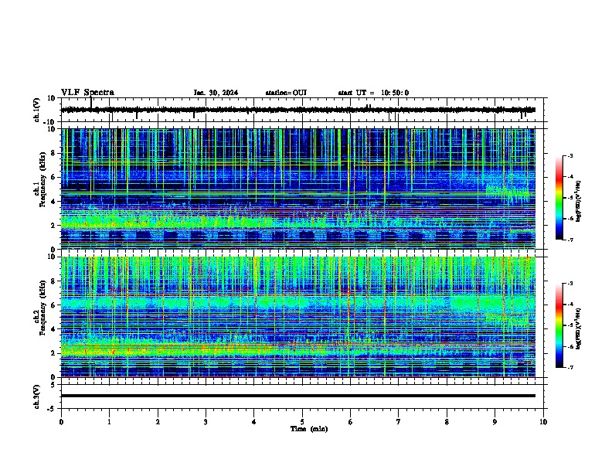Image resolution: width=612 pixels, height=473 pixels.
Task: Click time axis tick label "8"
Action: pyautogui.click(x=447, y=422)
